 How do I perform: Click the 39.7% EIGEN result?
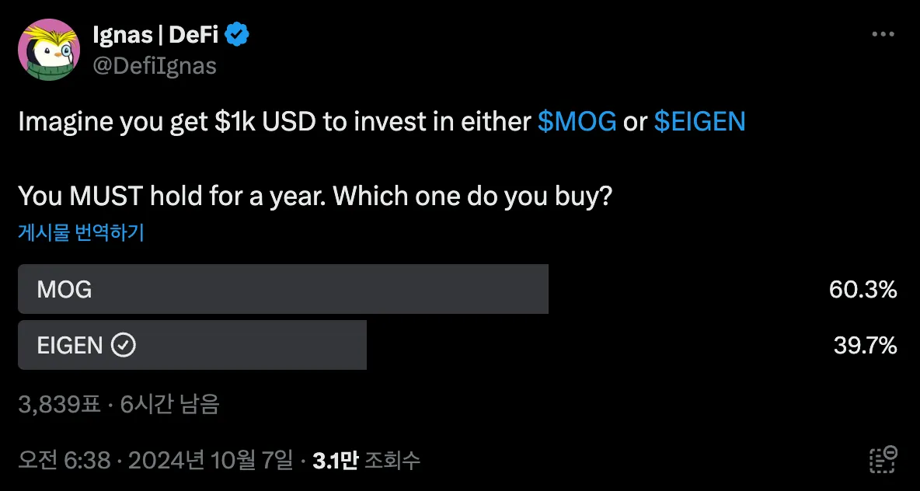click(x=865, y=346)
